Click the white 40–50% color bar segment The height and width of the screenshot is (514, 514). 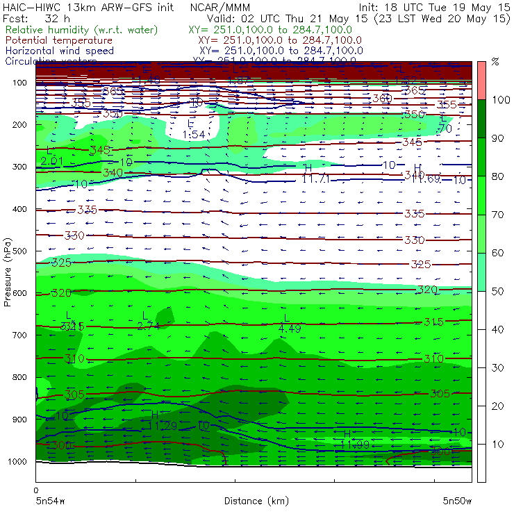481,310
